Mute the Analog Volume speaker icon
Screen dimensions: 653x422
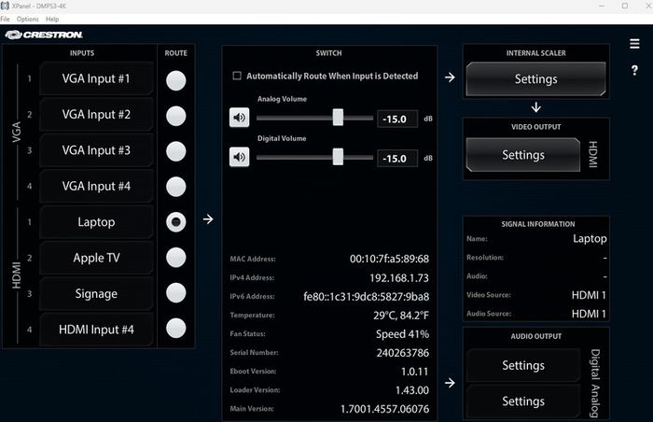pos(239,118)
